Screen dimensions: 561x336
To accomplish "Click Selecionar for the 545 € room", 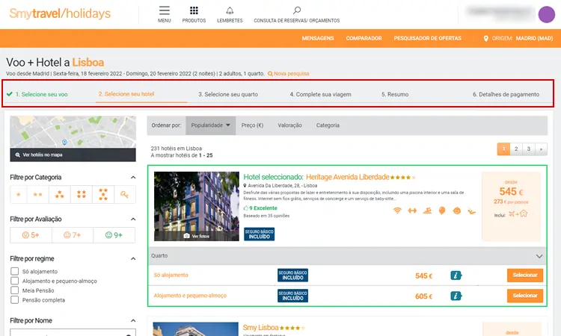I will click(x=524, y=276).
